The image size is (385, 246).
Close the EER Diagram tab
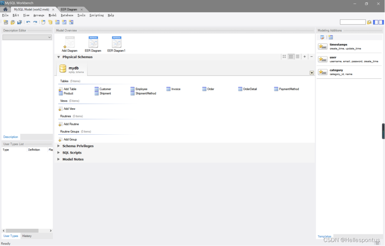[81, 10]
